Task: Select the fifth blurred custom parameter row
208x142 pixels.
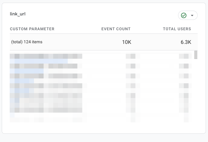Action: (46, 76)
